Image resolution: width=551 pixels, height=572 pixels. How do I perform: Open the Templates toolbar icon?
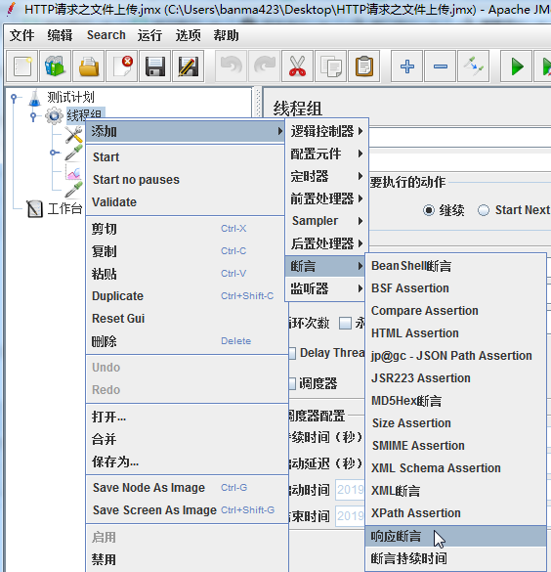coord(55,66)
